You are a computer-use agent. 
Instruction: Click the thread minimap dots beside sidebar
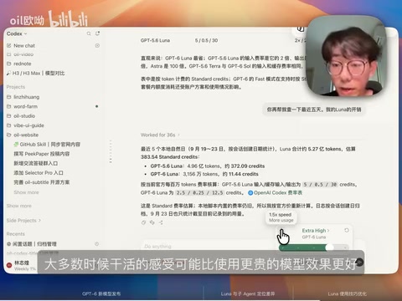[x=111, y=151]
